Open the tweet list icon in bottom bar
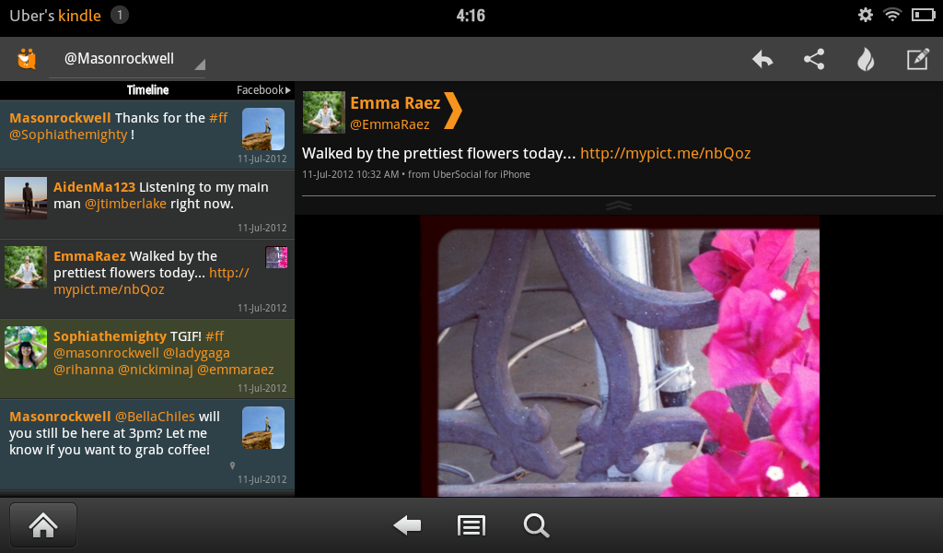The width and height of the screenshot is (943, 553). point(471,525)
